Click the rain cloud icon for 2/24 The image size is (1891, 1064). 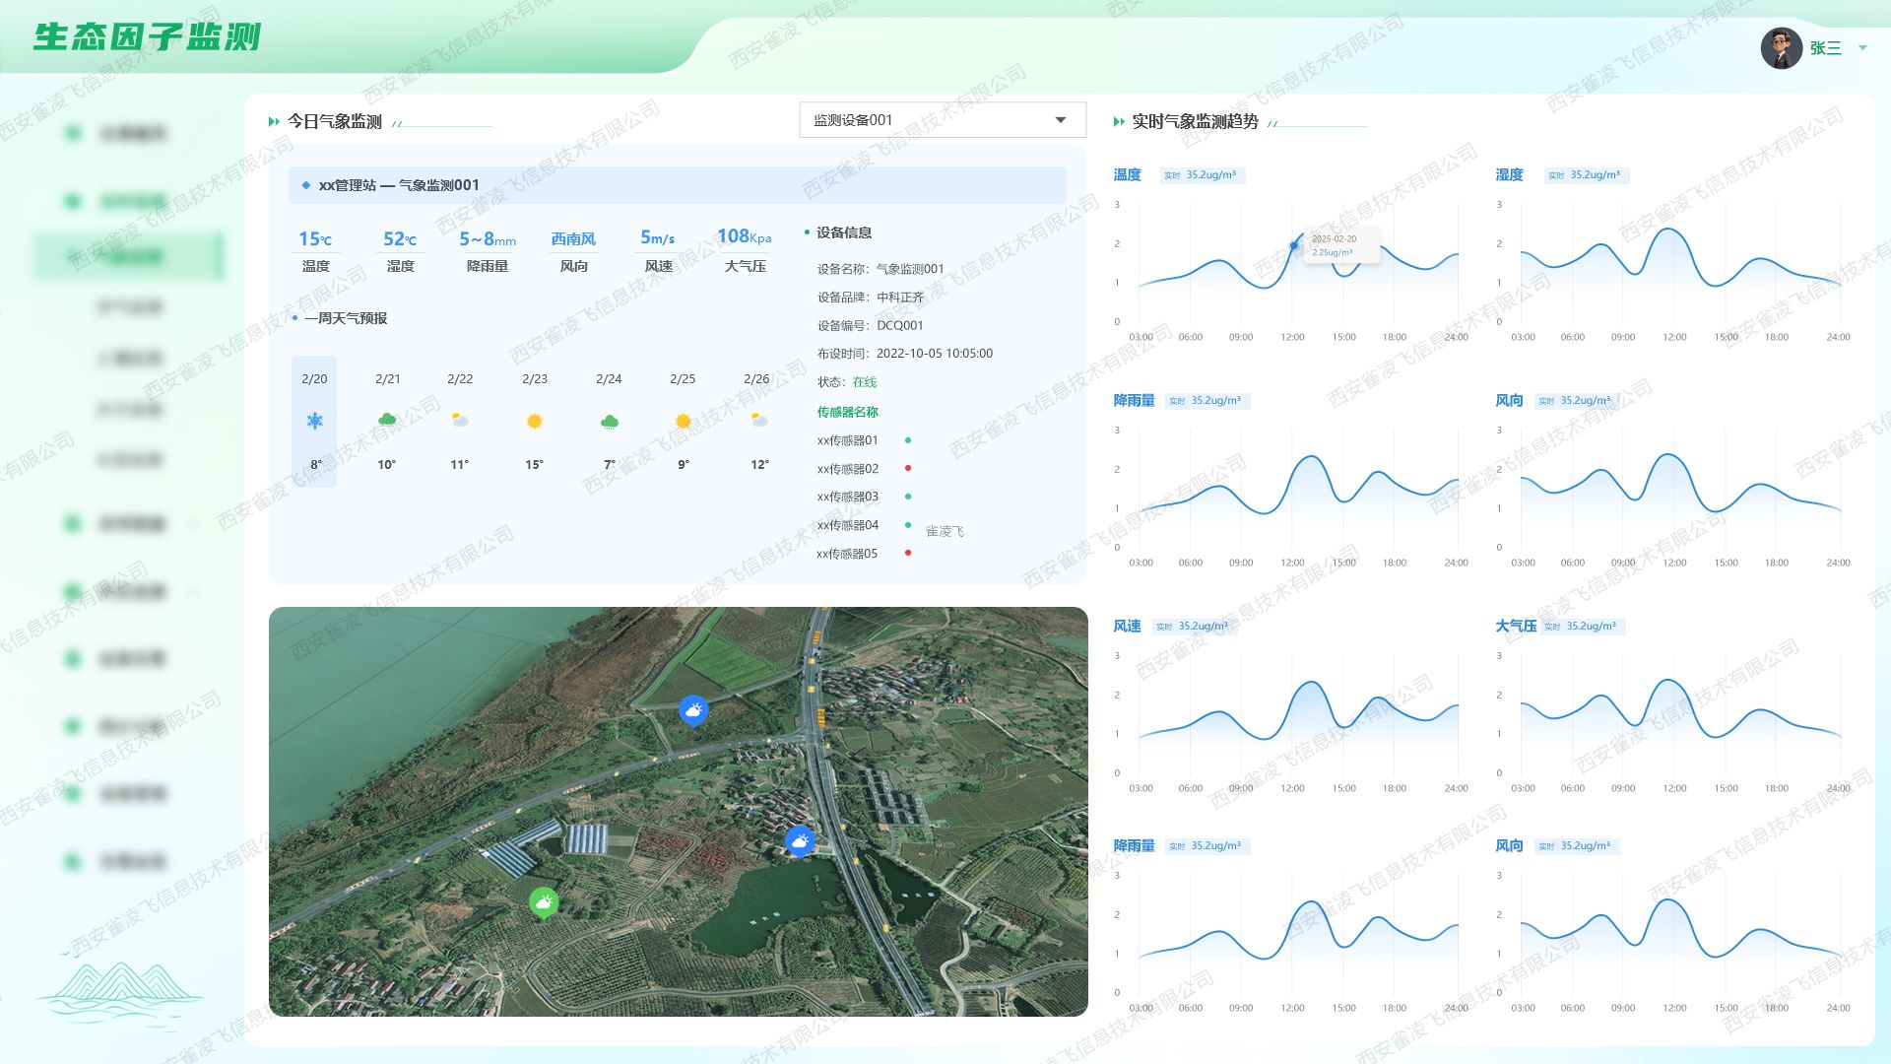pos(609,422)
